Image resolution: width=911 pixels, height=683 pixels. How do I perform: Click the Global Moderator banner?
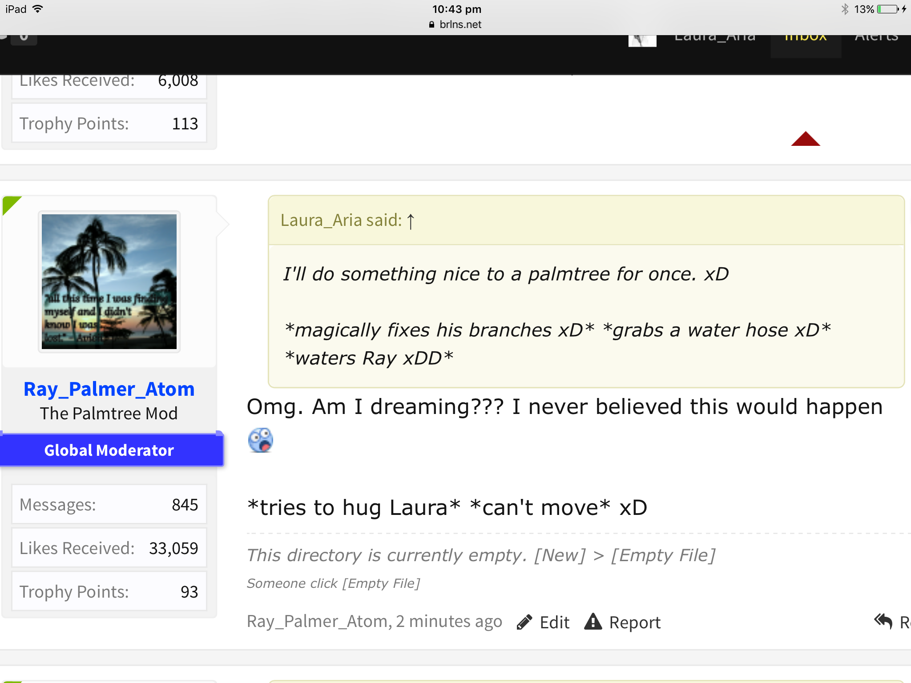pyautogui.click(x=109, y=450)
